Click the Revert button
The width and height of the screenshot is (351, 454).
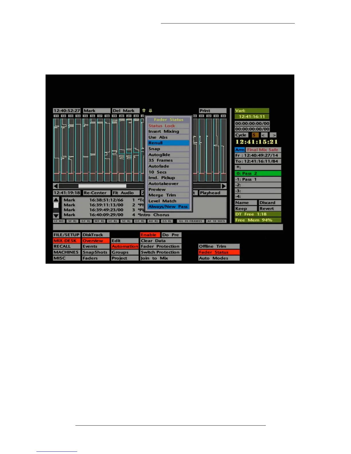[270, 209]
